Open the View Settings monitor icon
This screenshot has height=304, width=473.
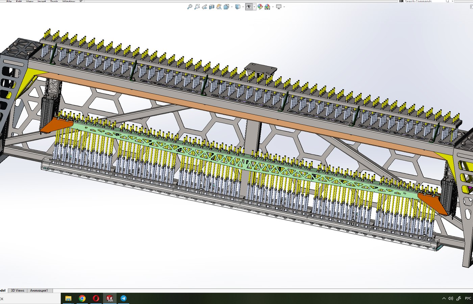[279, 7]
